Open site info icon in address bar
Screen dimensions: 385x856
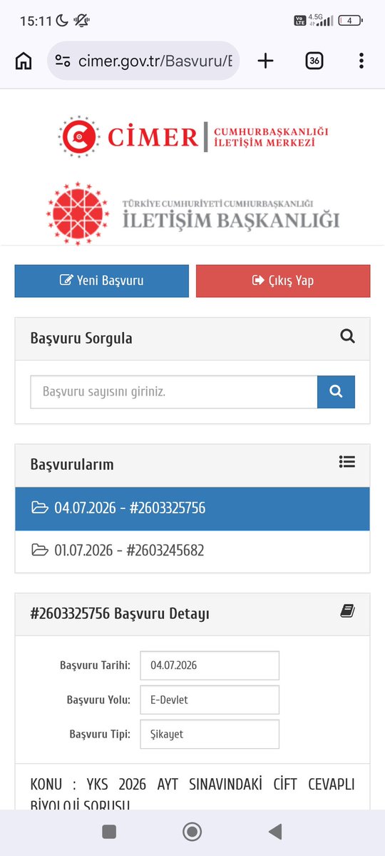[x=63, y=61]
